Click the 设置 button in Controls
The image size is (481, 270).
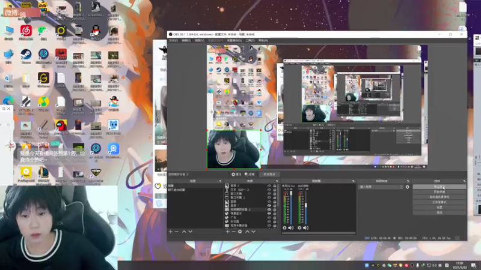coord(440,207)
